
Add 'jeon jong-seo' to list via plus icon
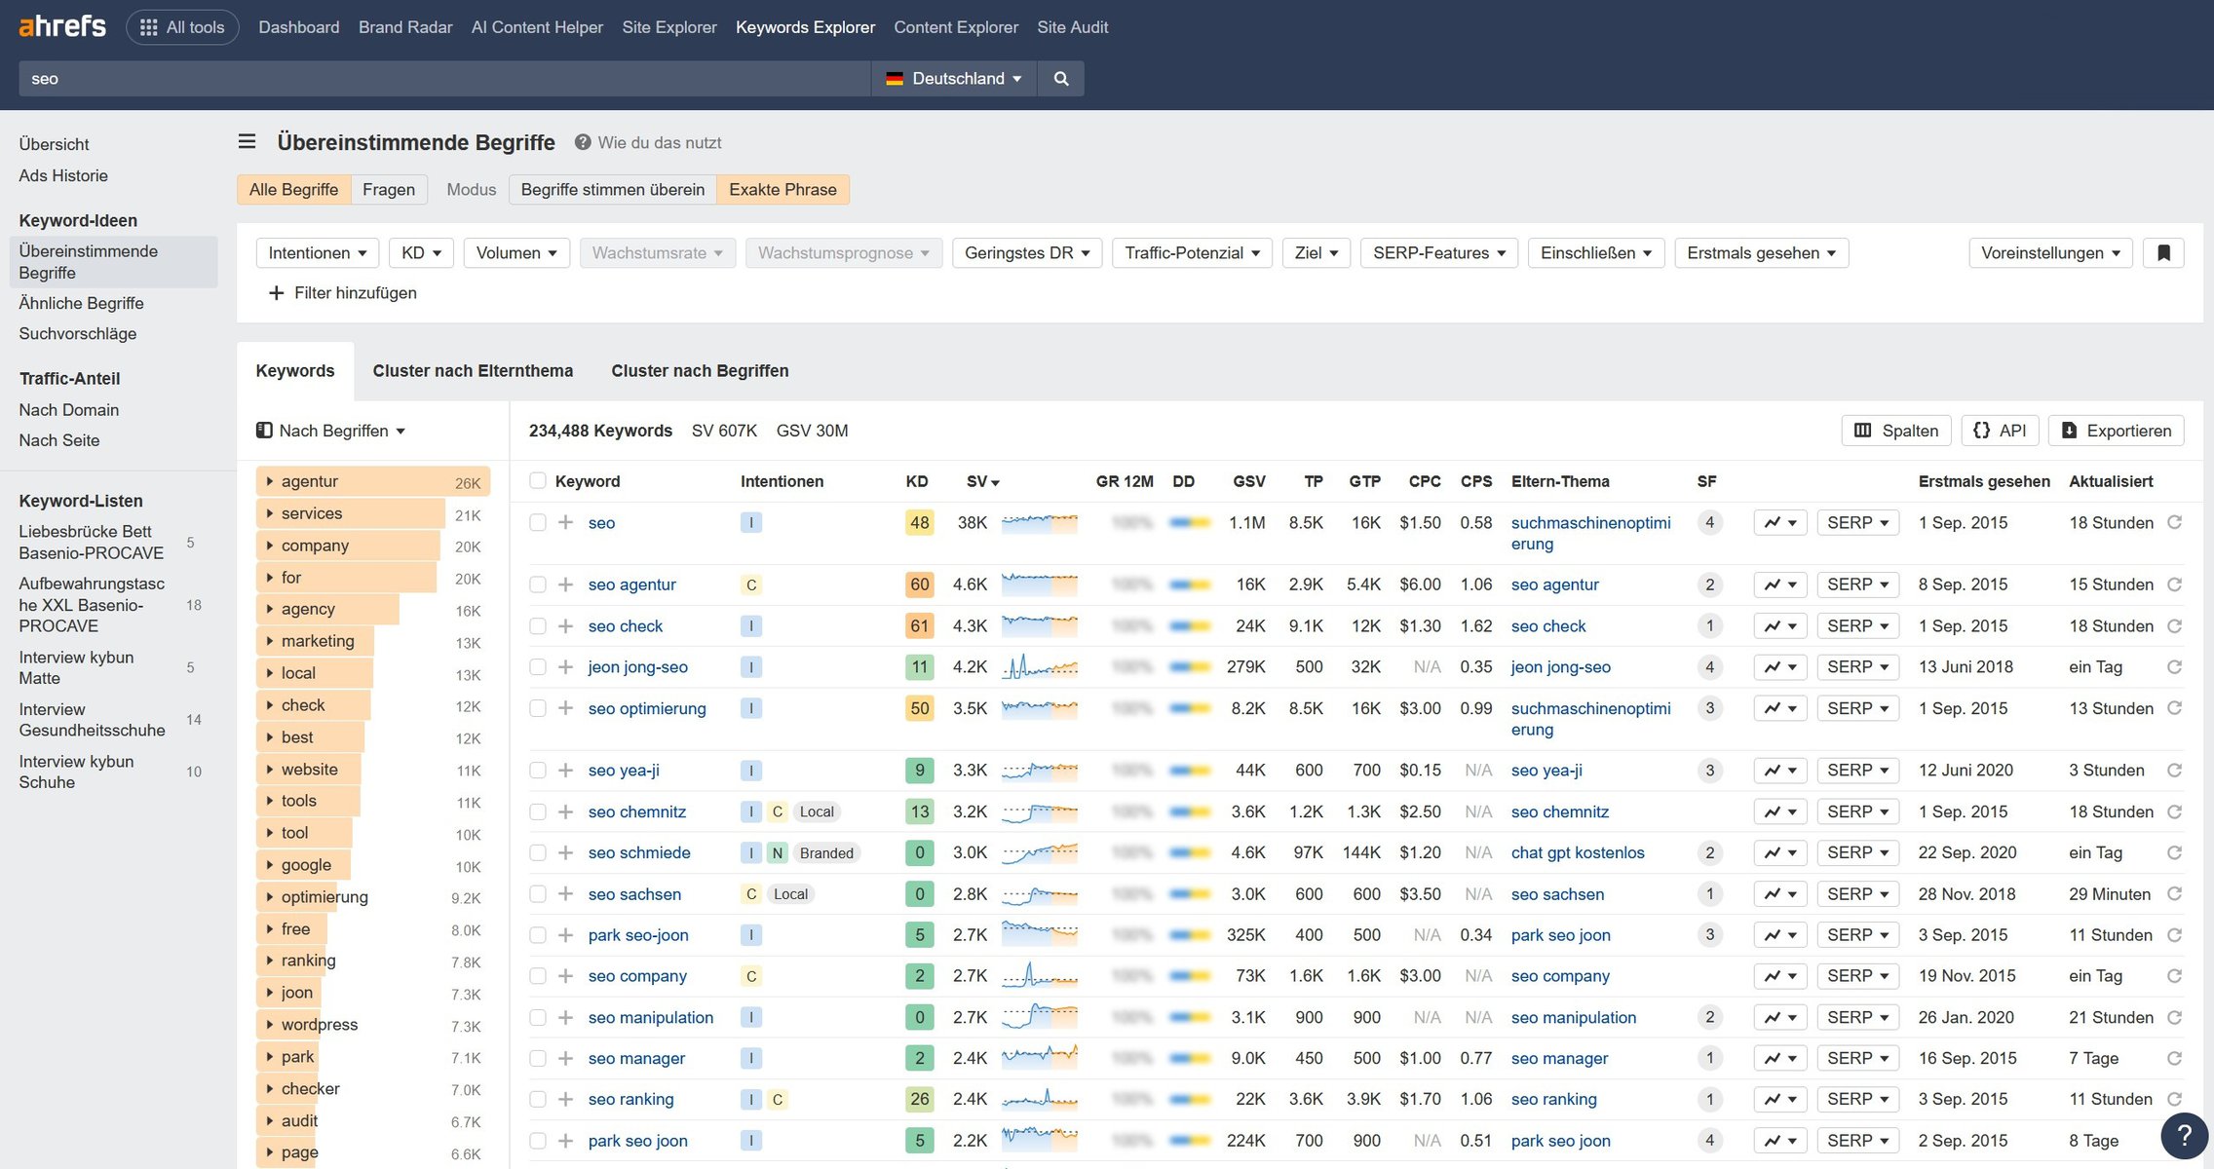click(x=565, y=667)
